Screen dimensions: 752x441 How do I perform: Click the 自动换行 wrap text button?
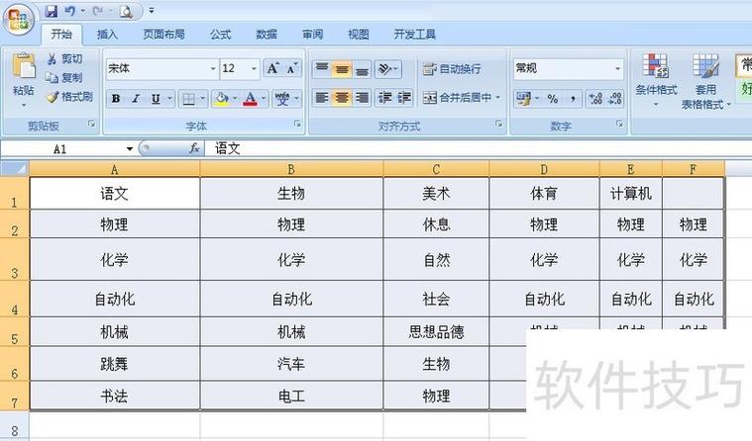(x=452, y=69)
